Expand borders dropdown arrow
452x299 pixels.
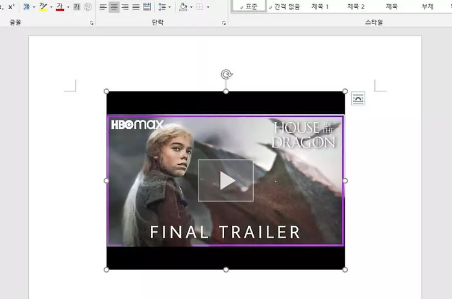click(208, 7)
